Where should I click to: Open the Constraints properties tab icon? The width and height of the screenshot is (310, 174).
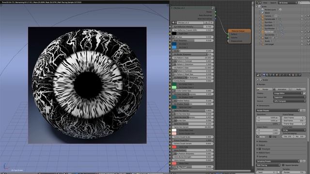pos(279,75)
